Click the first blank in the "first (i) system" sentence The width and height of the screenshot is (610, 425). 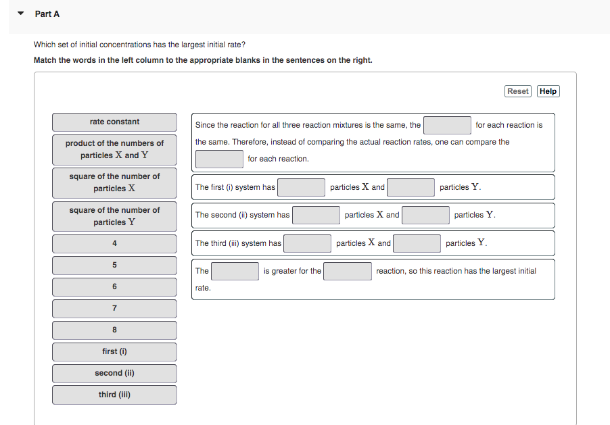[300, 187]
